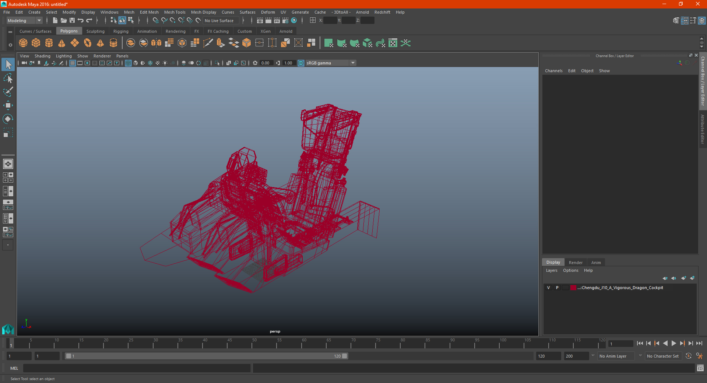Screen dimensions: 707x383
Task: Create a polygon cube from the shelf
Action: (x=36, y=43)
